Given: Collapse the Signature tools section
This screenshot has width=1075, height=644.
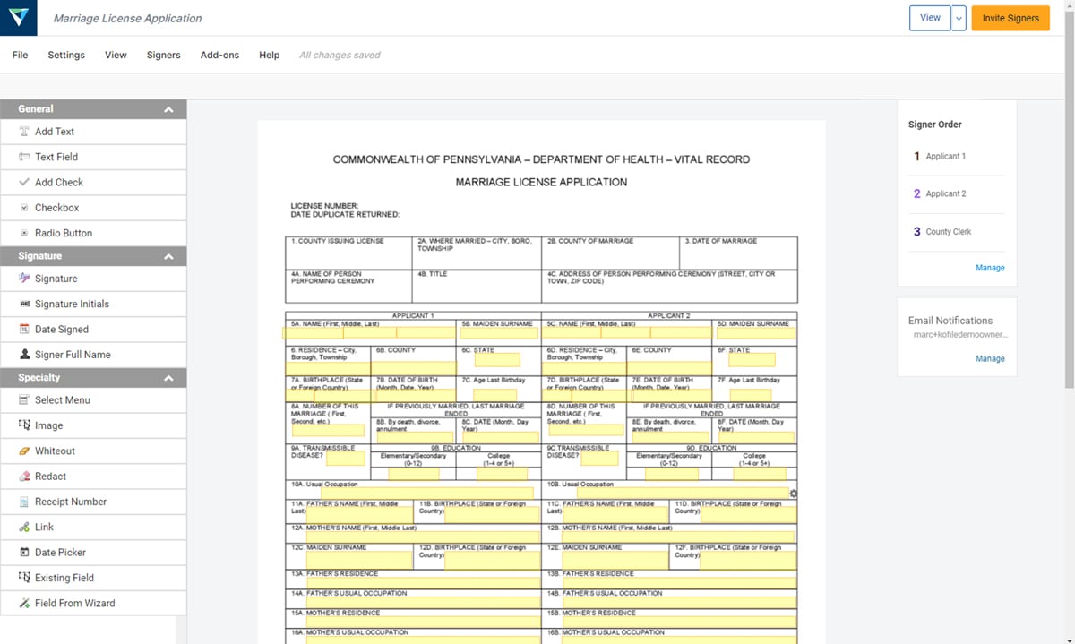Looking at the screenshot, I should [168, 256].
